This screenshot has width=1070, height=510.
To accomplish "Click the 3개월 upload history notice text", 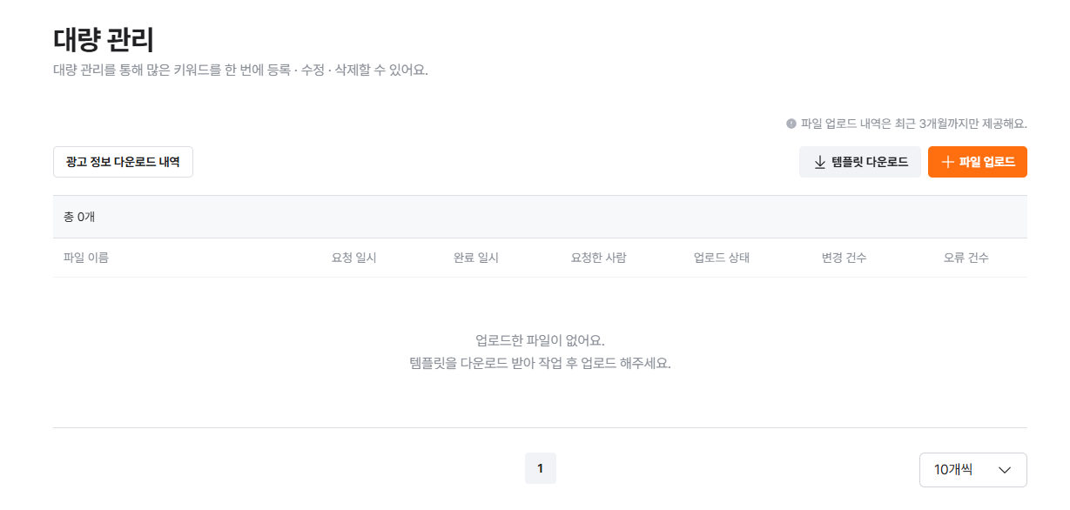I will pos(914,124).
